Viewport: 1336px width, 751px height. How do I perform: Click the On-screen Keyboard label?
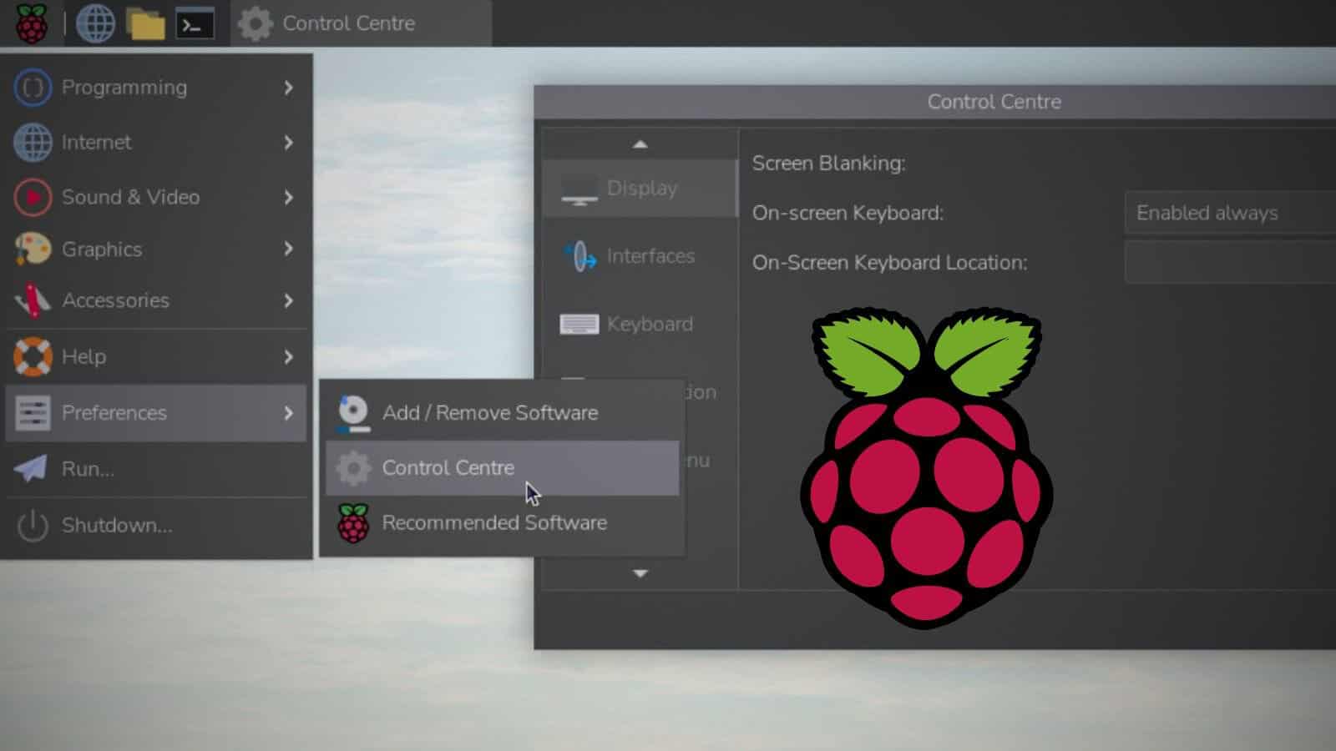[848, 214]
